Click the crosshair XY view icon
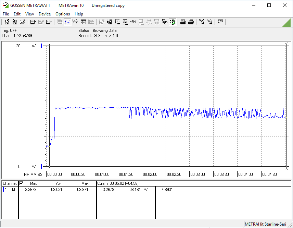This screenshot has height=228, width=293. [75, 22]
